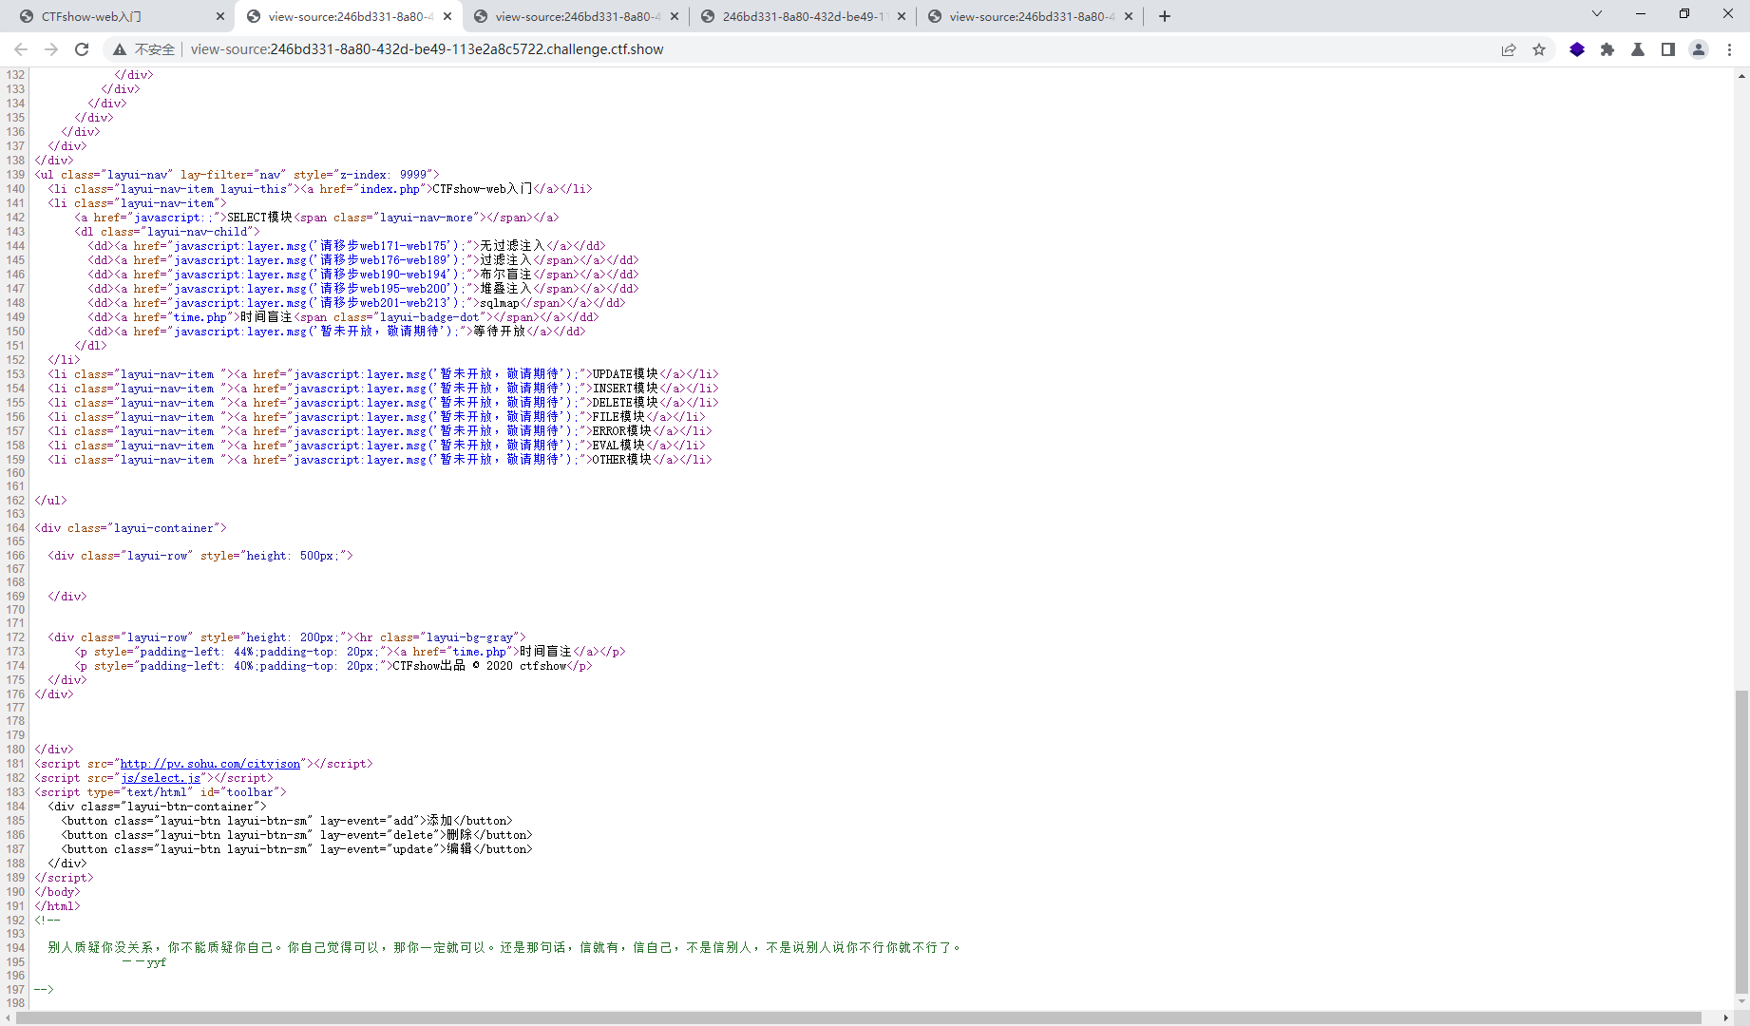Viewport: 1750px width, 1026px height.
Task: Click the text 'ERROR模块' on line 157
Action: (x=622, y=431)
